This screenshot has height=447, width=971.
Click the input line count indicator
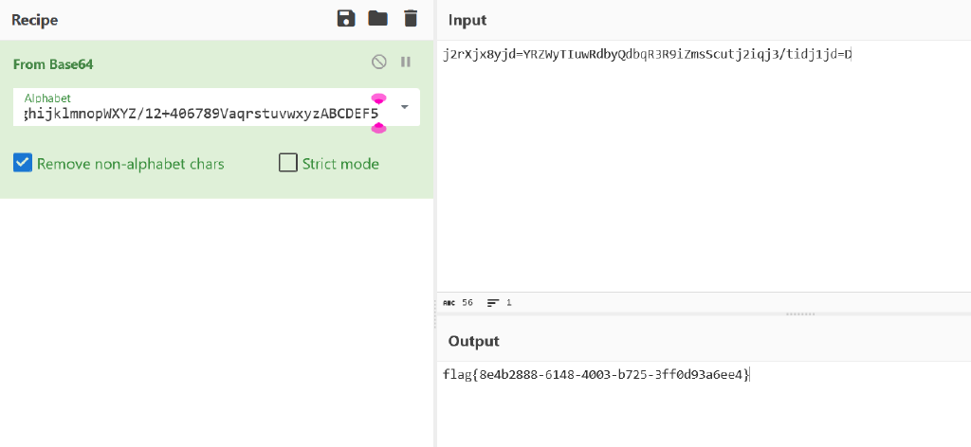coord(499,303)
